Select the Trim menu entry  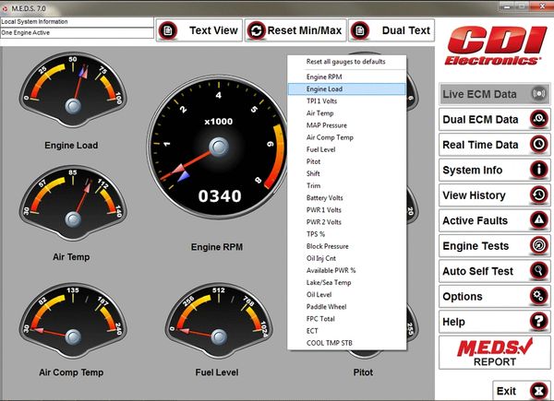pyautogui.click(x=347, y=185)
